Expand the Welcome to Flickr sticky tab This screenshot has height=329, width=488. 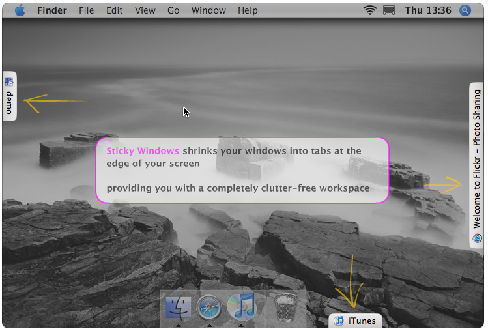click(x=476, y=165)
